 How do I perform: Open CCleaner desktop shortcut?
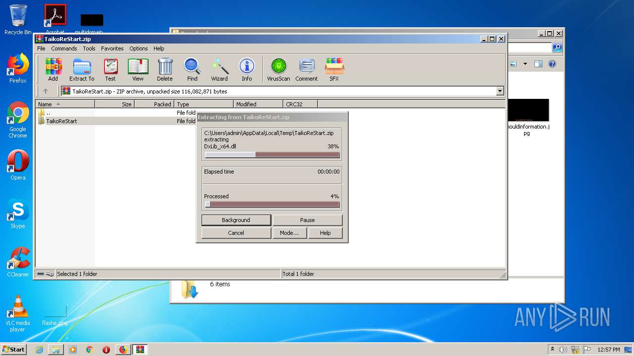18,262
